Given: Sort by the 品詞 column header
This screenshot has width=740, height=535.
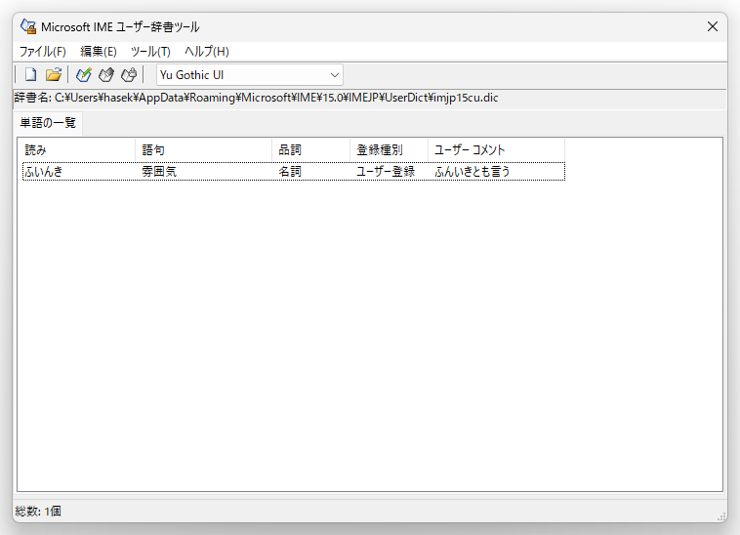Looking at the screenshot, I should (x=311, y=150).
